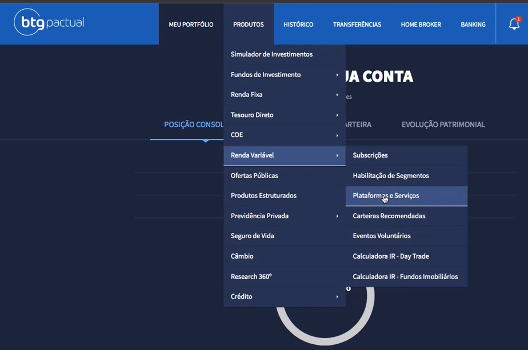This screenshot has height=350, width=528.
Task: Open HOME BROKER in the top bar
Action: pyautogui.click(x=421, y=25)
